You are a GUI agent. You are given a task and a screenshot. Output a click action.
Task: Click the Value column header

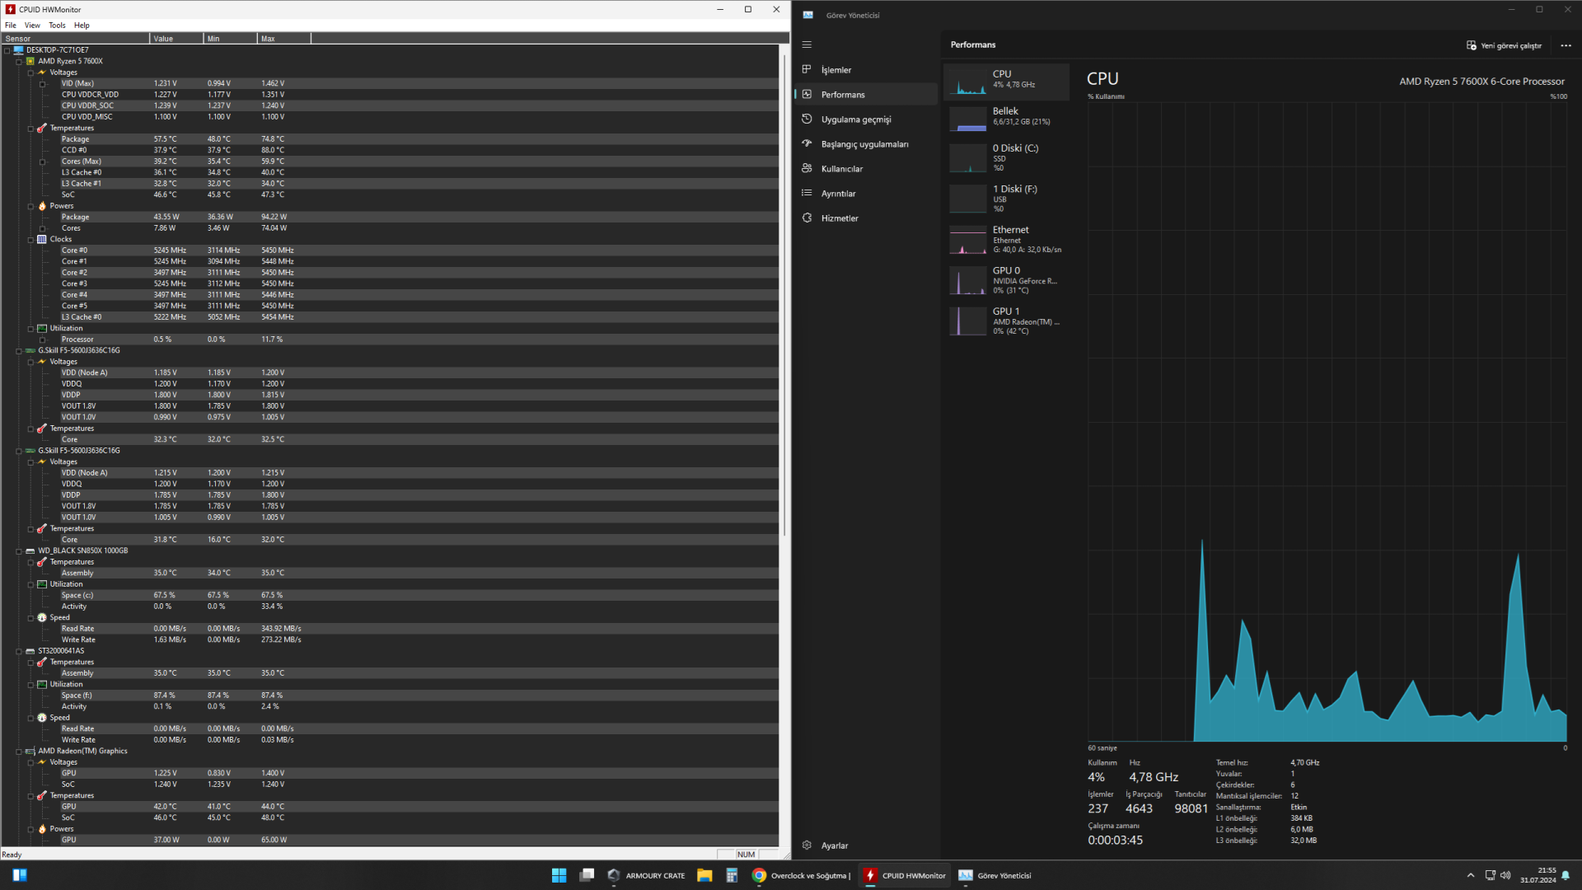tap(176, 39)
